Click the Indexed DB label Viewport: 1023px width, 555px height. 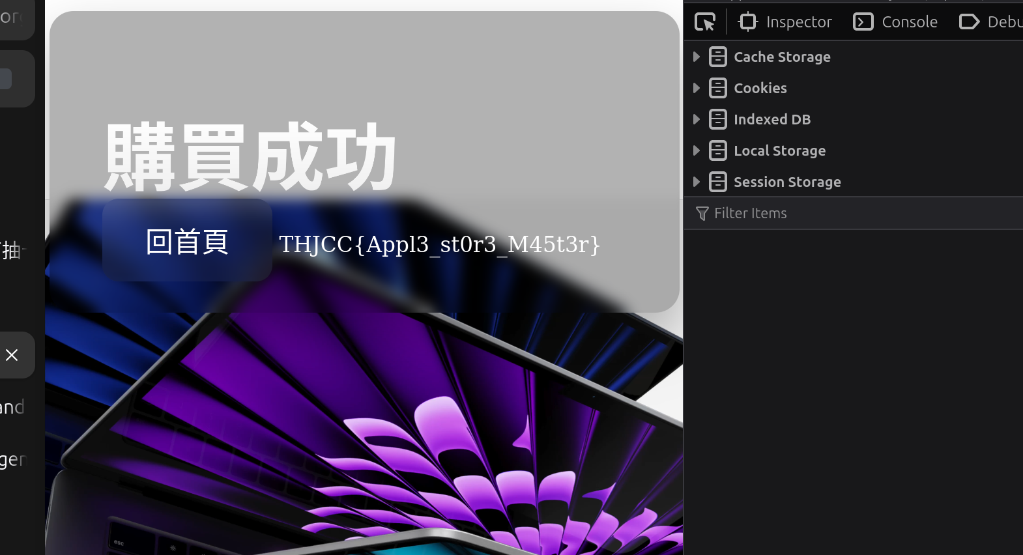pos(772,119)
